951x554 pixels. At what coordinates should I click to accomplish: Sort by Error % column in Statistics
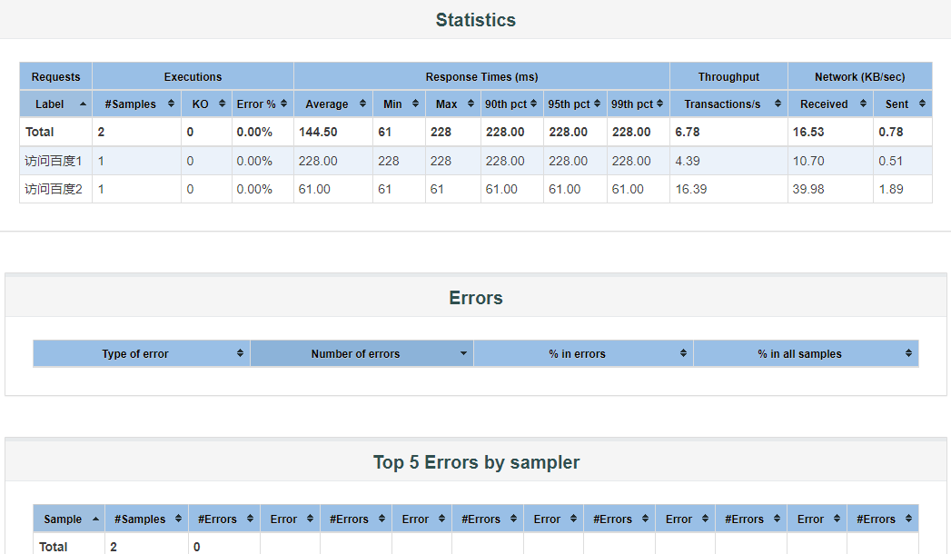coord(263,104)
